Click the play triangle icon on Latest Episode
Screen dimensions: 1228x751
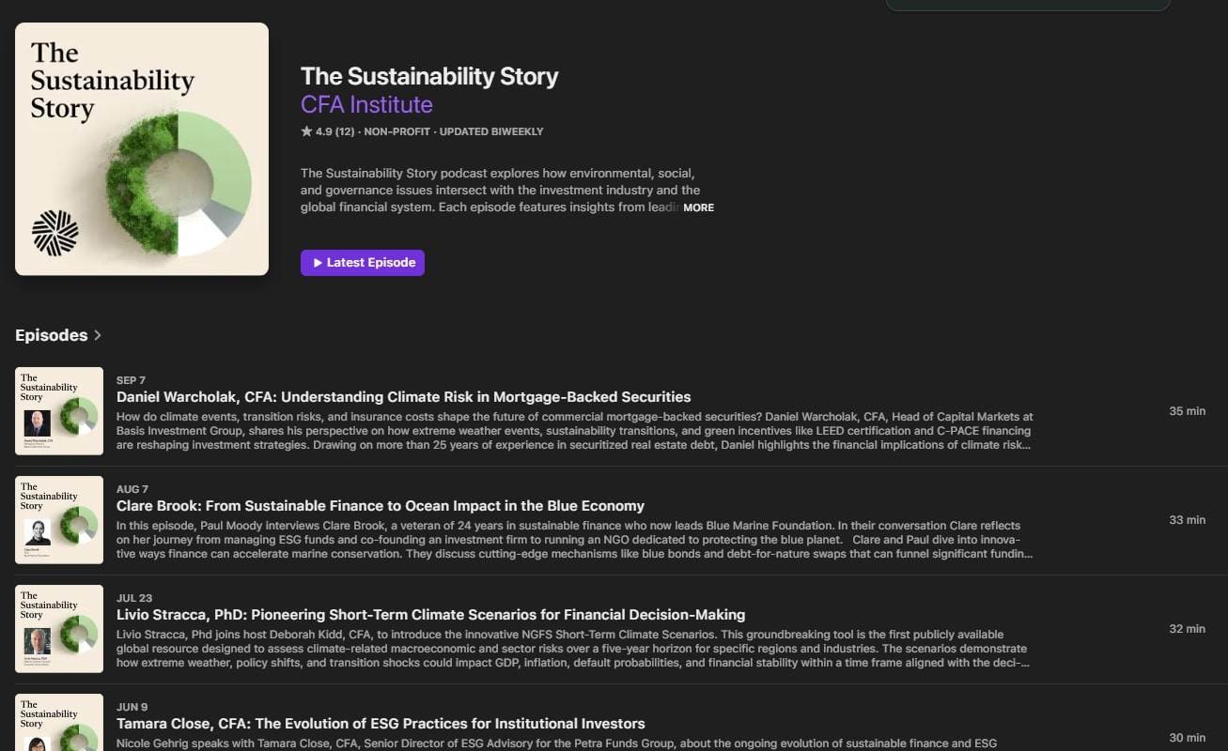click(x=318, y=263)
